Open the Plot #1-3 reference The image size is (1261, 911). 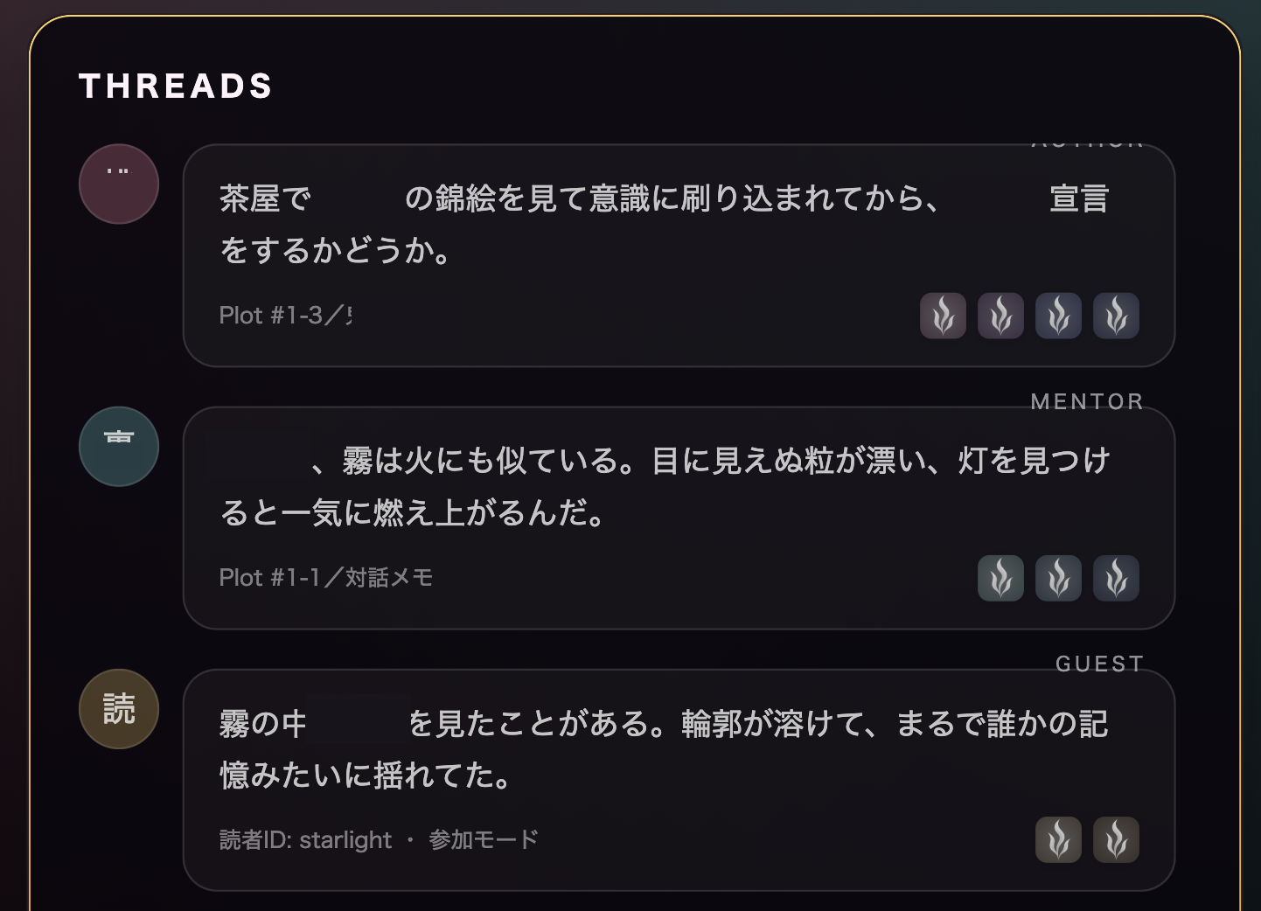click(x=285, y=316)
